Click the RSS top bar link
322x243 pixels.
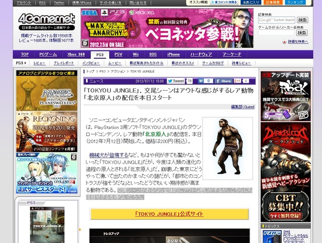tap(42, 3)
